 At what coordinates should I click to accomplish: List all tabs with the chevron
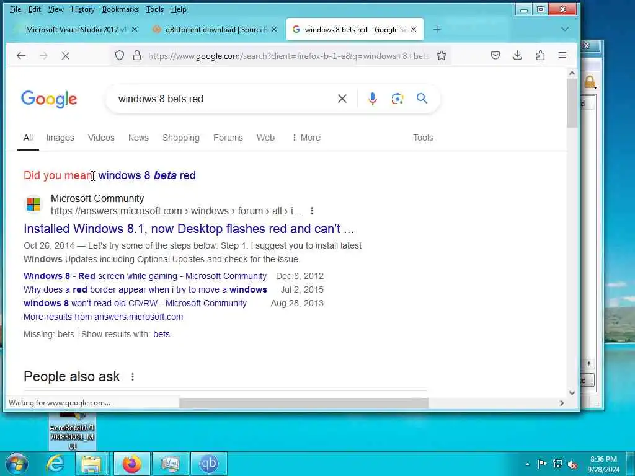[x=565, y=30]
